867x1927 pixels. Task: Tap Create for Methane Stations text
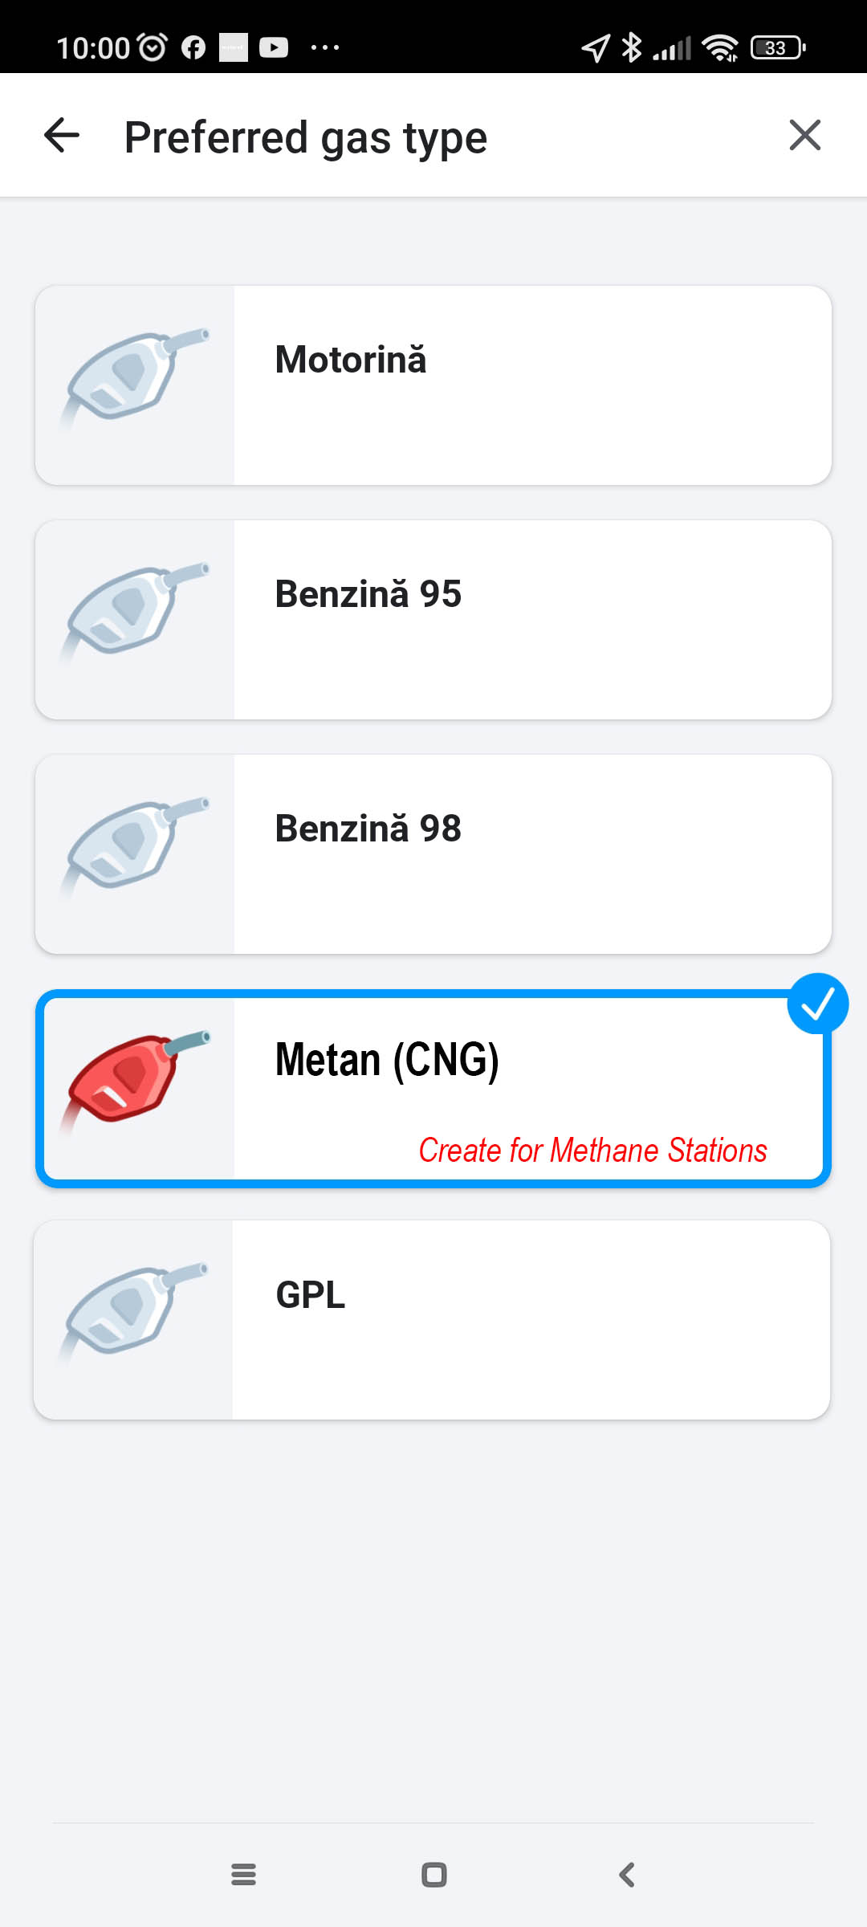click(592, 1150)
